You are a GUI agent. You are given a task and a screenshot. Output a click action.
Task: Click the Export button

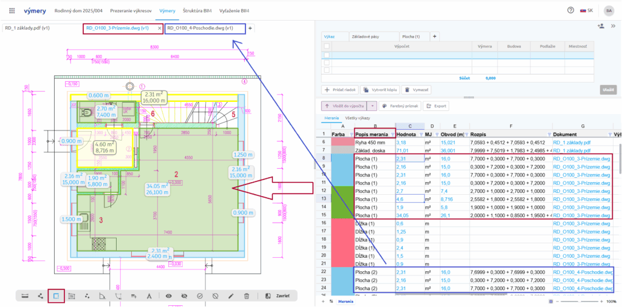437,106
